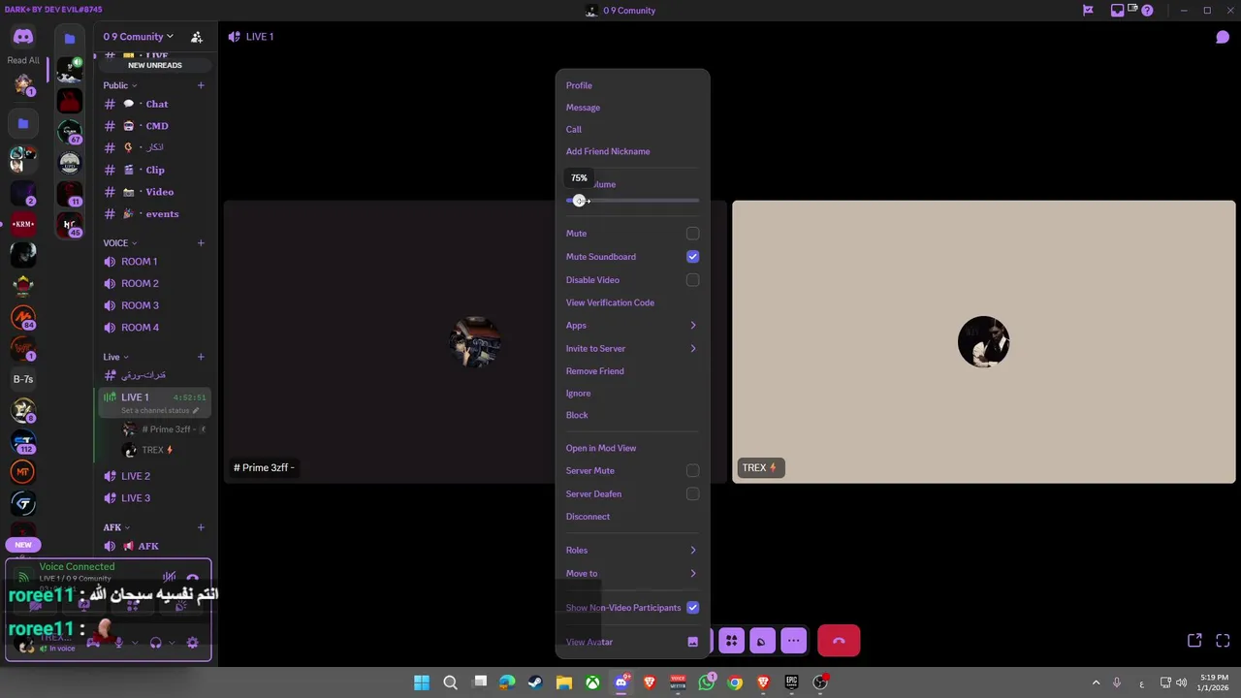Open the More options three-dots call button
The width and height of the screenshot is (1241, 698).
(793, 641)
